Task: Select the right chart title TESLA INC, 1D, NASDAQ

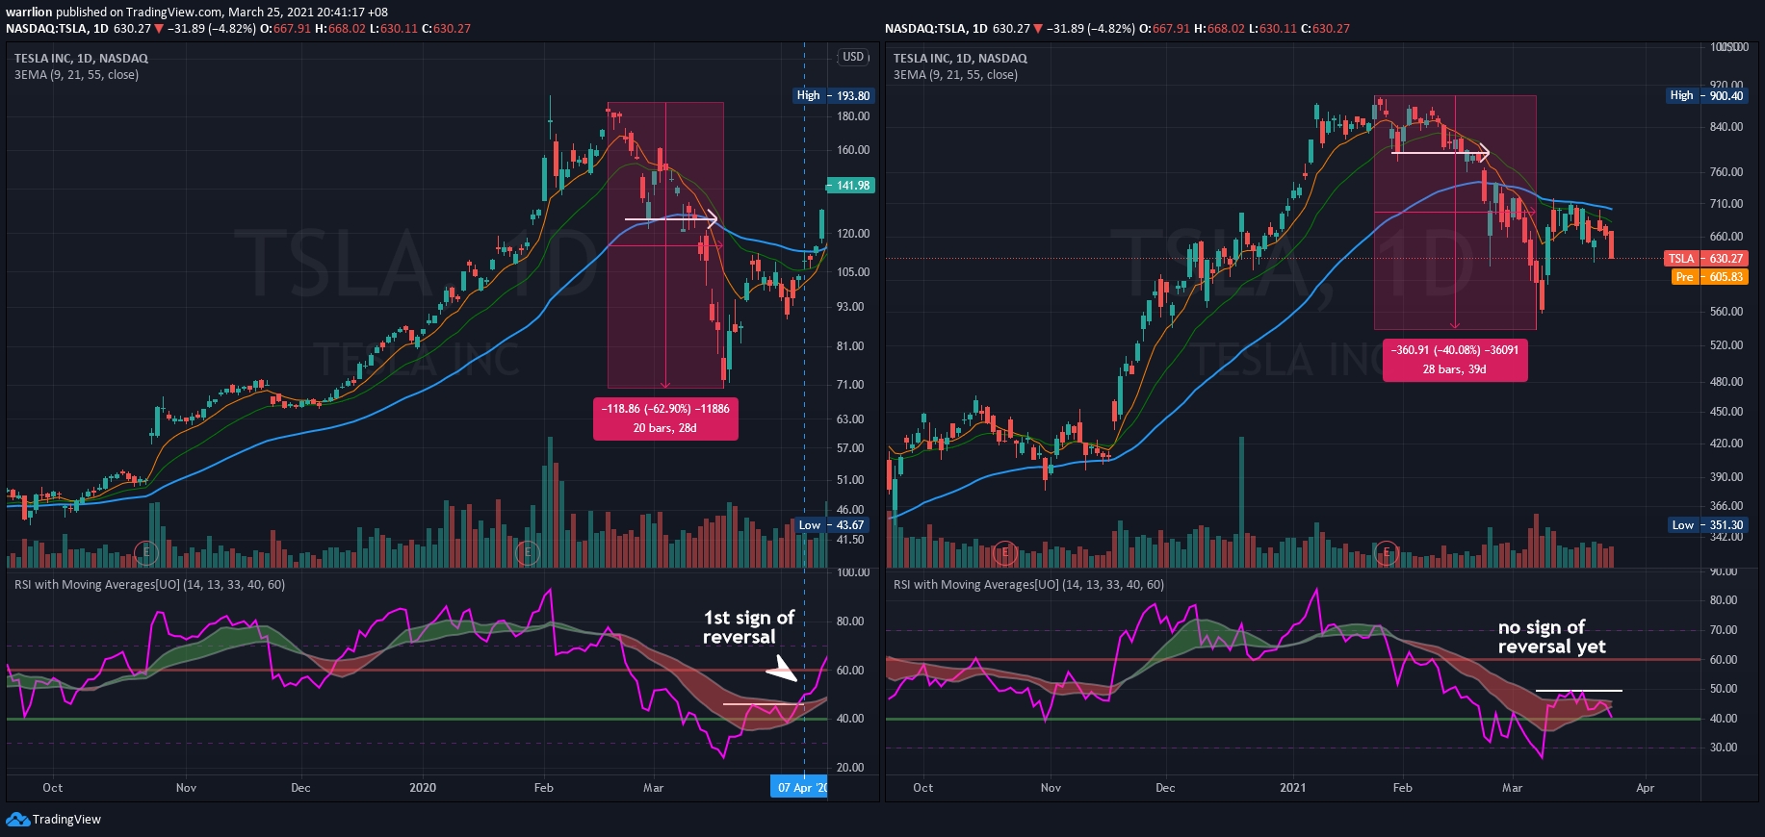Action: 960,59
